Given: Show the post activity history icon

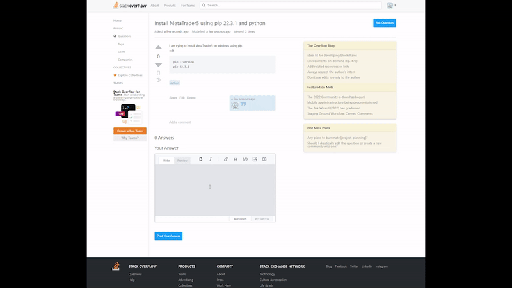Looking at the screenshot, I should click(158, 80).
